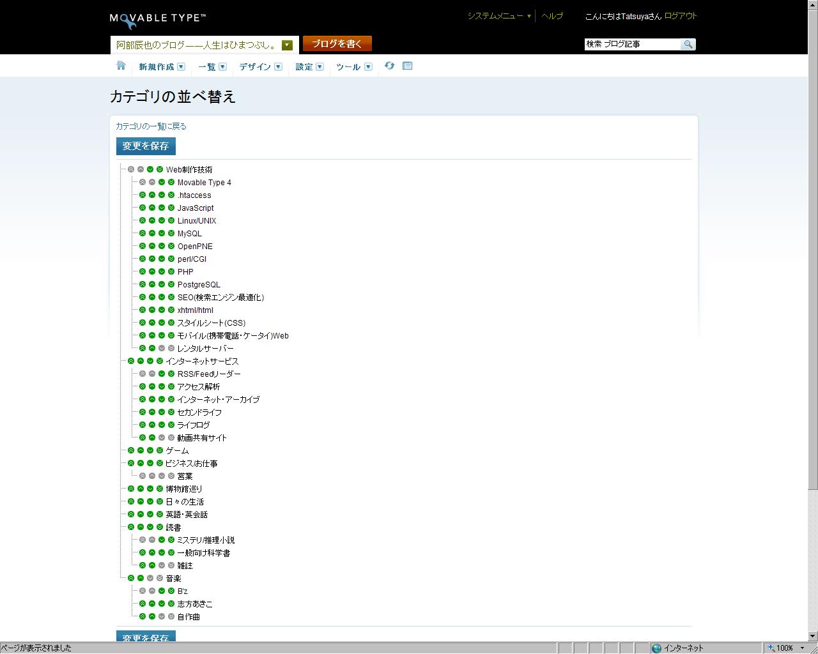The image size is (818, 654).
Task: Move ミステリ/推理小説 to bottom
Action: [x=171, y=540]
